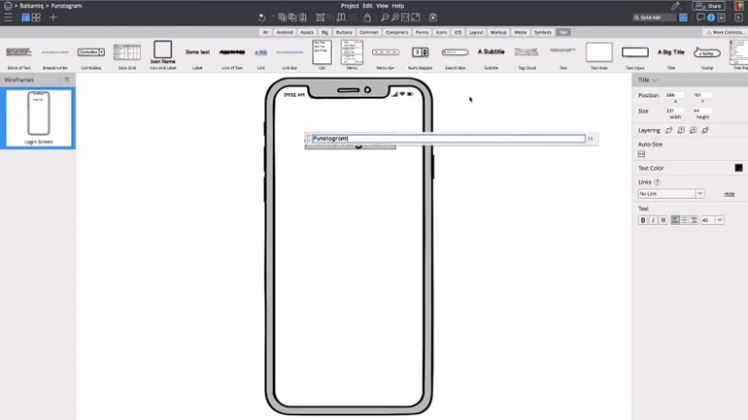The image size is (748, 420).
Task: Pick the Text Area control
Action: coord(599,55)
